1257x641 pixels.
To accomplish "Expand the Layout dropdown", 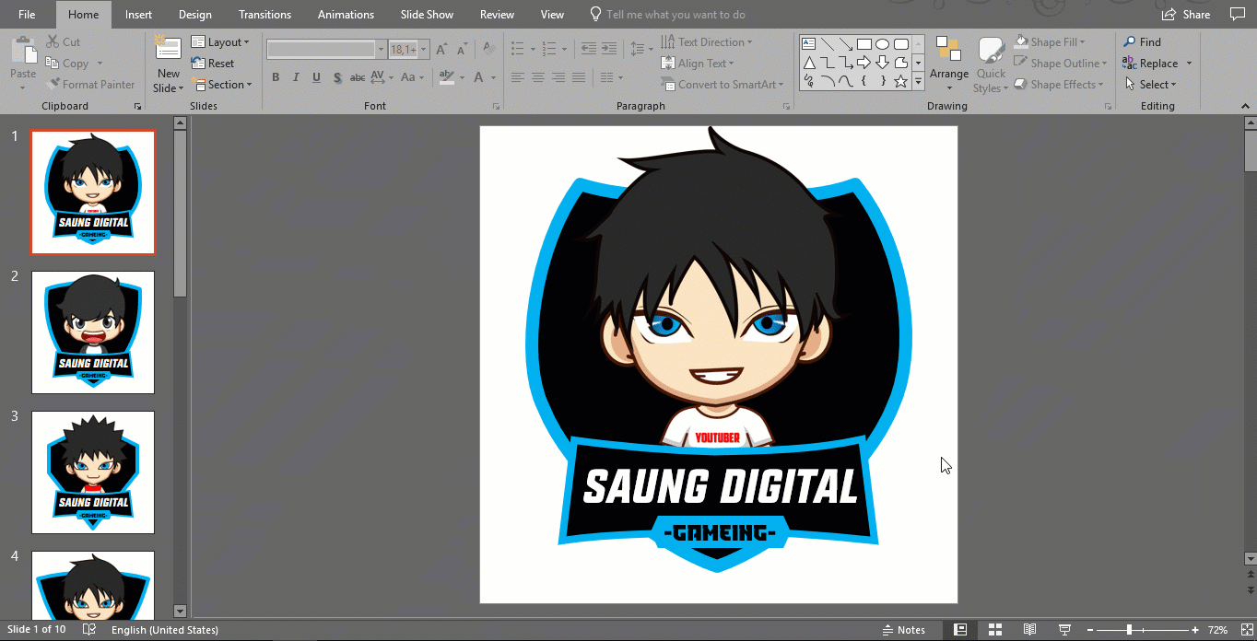I will pyautogui.click(x=220, y=42).
